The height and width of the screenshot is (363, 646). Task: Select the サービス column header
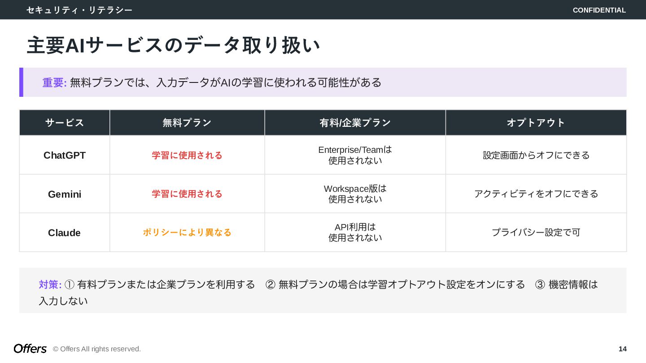coord(65,123)
